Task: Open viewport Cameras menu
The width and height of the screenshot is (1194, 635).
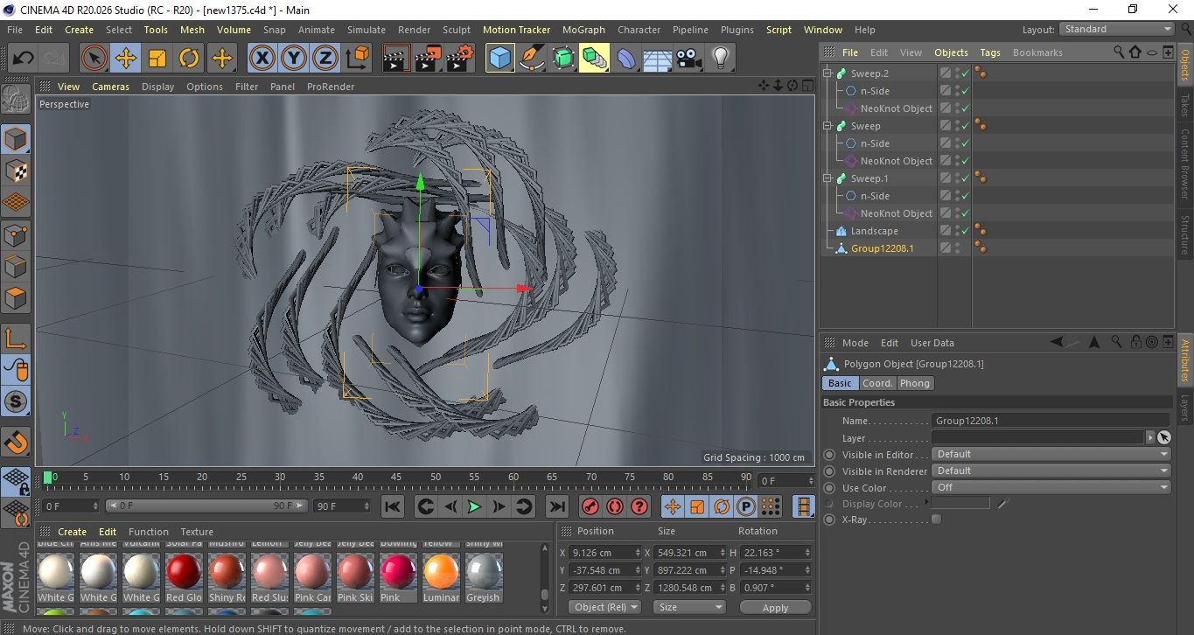Action: click(111, 87)
